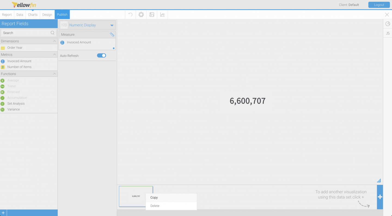Open the Numeric Display chart type dropdown
392x216 pixels.
(112, 25)
